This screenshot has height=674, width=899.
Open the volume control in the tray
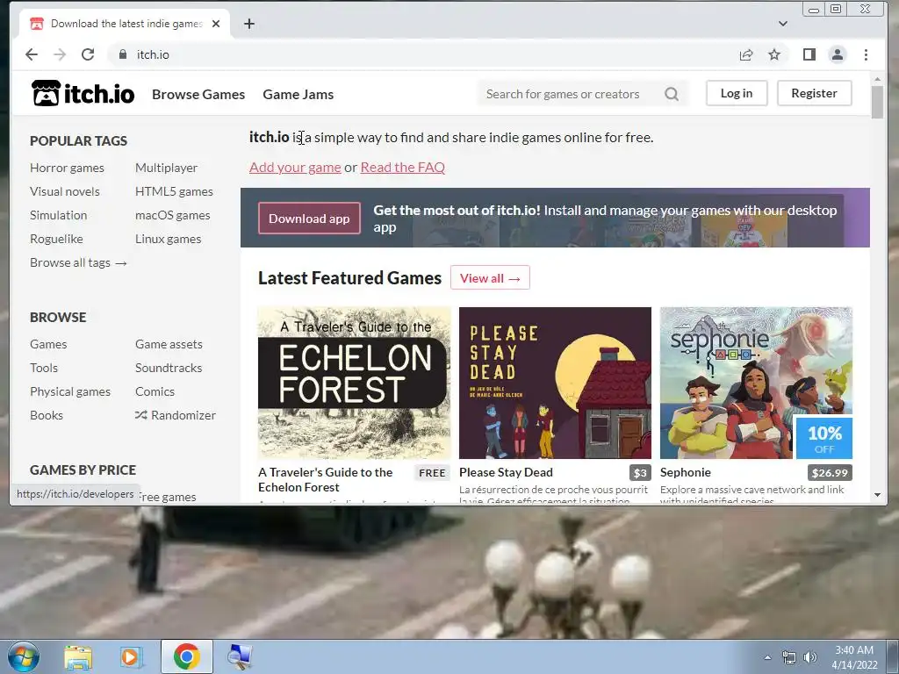[809, 657]
